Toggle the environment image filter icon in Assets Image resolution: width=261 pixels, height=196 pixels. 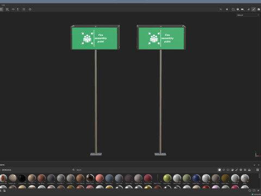pyautogui.click(x=250, y=170)
